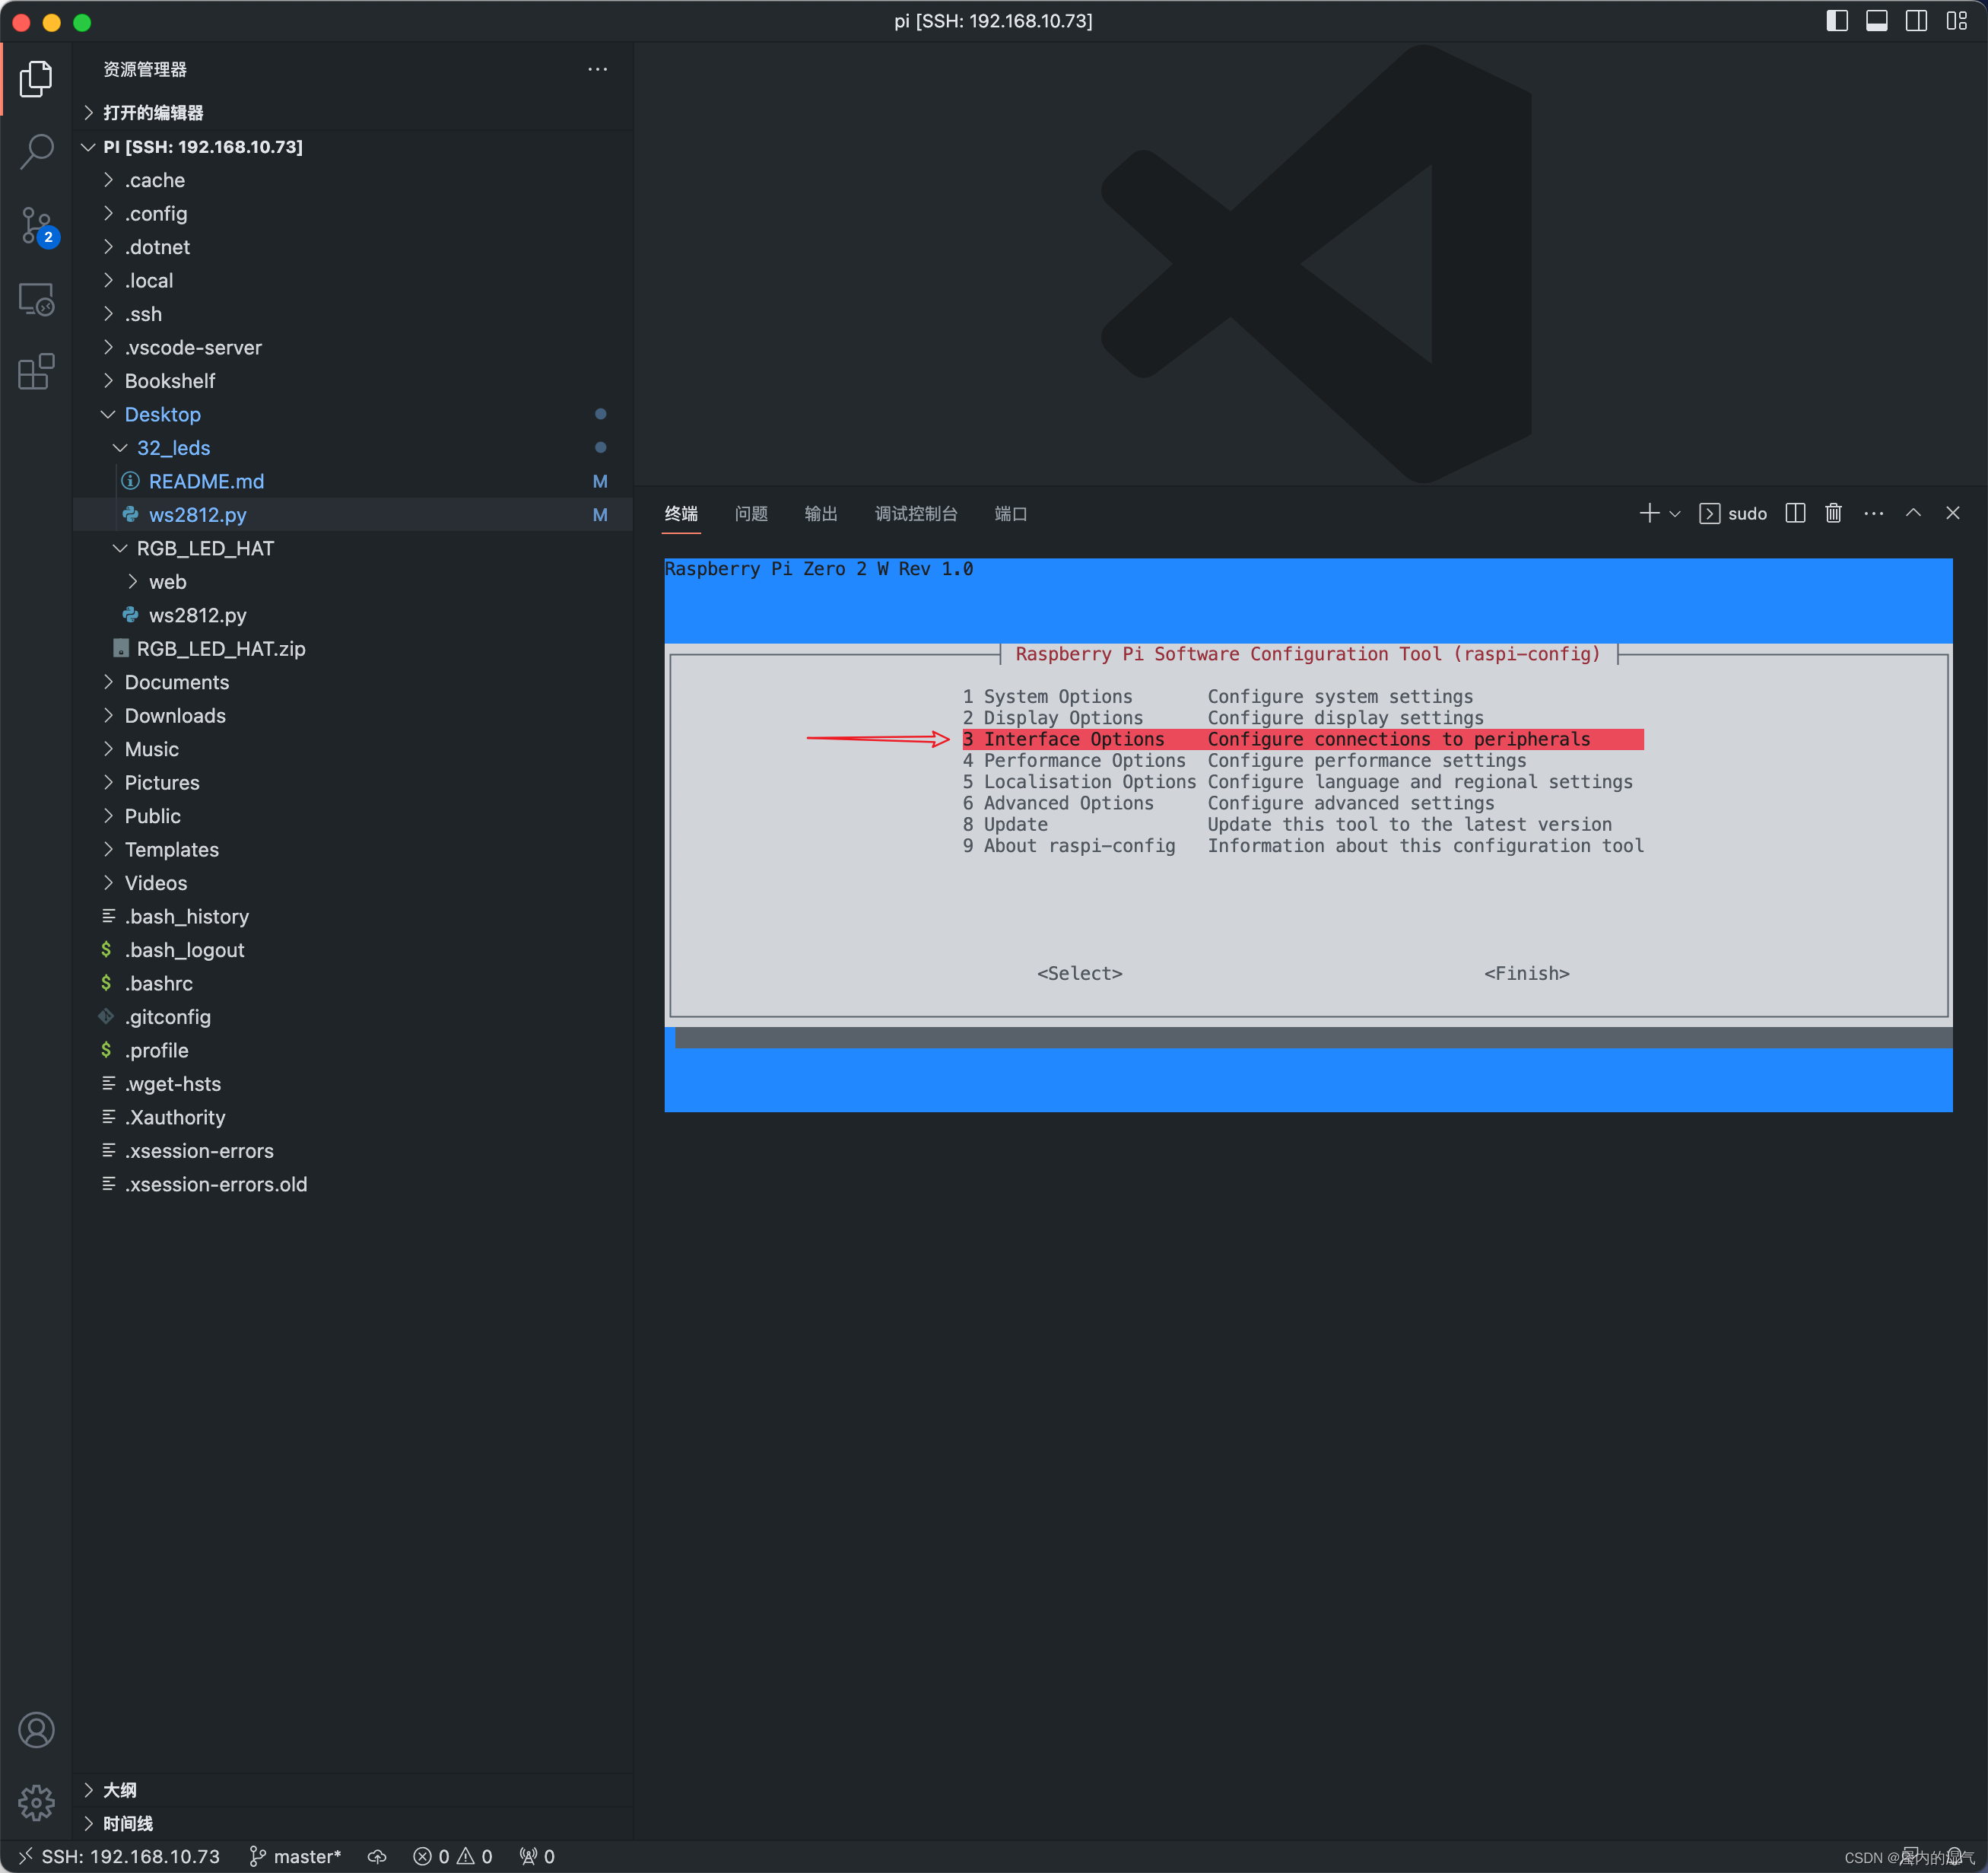Select <Select> in raspi-config

click(x=1079, y=974)
